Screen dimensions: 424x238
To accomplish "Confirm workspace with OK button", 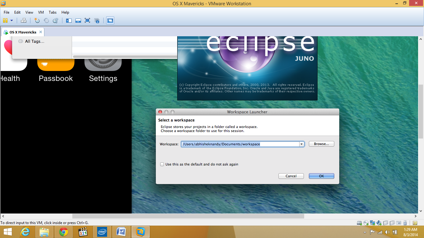I will coord(322,176).
